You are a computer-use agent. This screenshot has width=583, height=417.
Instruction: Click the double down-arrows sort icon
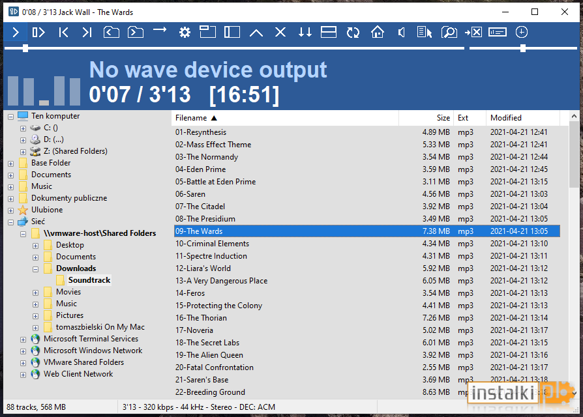pyautogui.click(x=305, y=33)
